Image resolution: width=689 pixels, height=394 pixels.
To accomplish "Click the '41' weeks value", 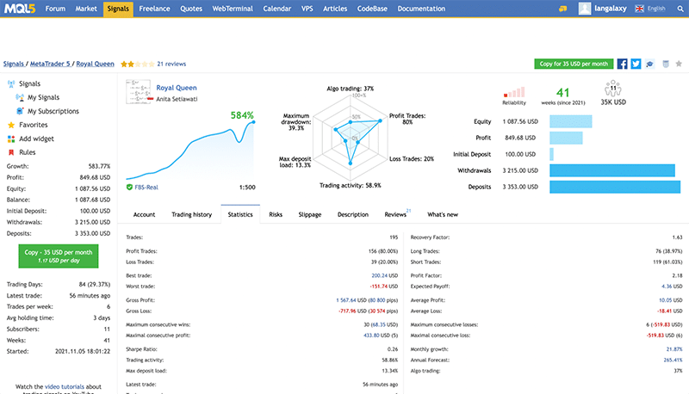I will [x=563, y=93].
